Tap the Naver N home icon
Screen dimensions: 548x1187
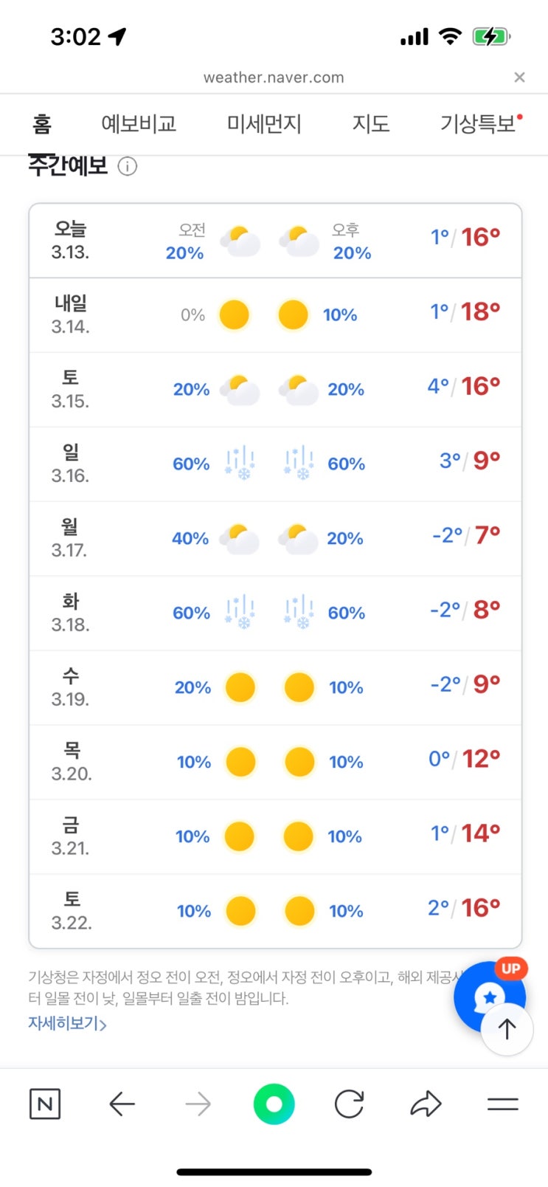click(44, 1104)
